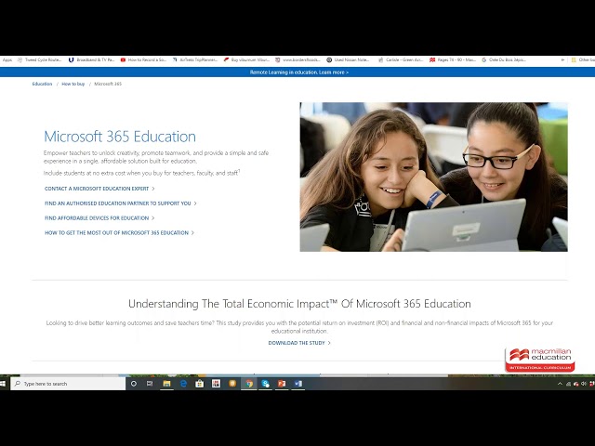Go to How to buy breadcrumb

73,84
